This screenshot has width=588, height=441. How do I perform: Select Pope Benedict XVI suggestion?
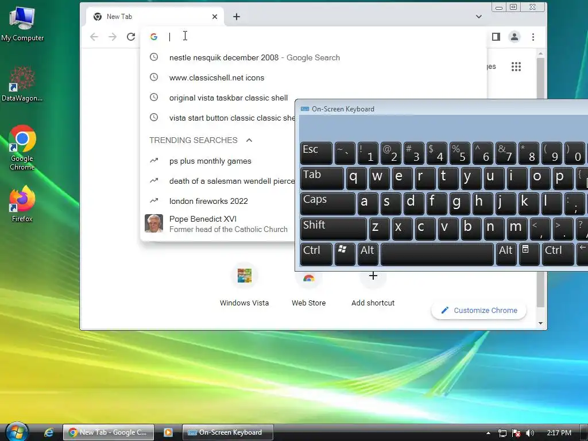(218, 224)
